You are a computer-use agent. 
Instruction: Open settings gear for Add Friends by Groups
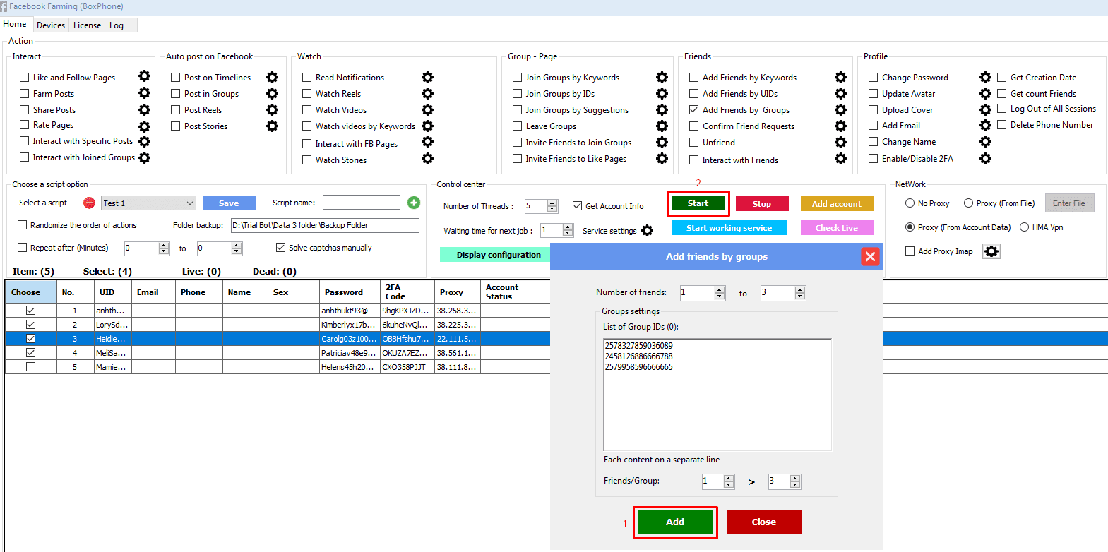coord(840,109)
